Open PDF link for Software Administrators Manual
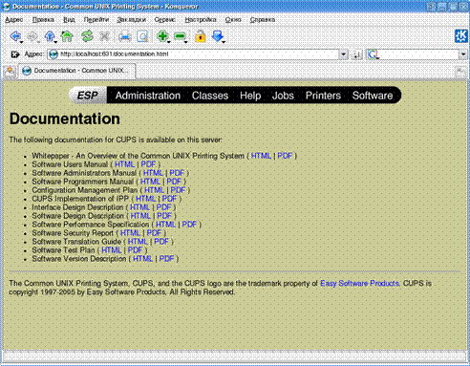The image size is (470, 366). point(177,173)
